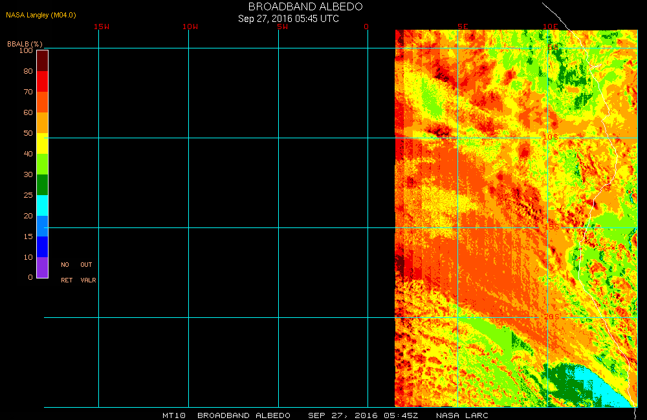Click the 20S latitude label

click(x=552, y=317)
